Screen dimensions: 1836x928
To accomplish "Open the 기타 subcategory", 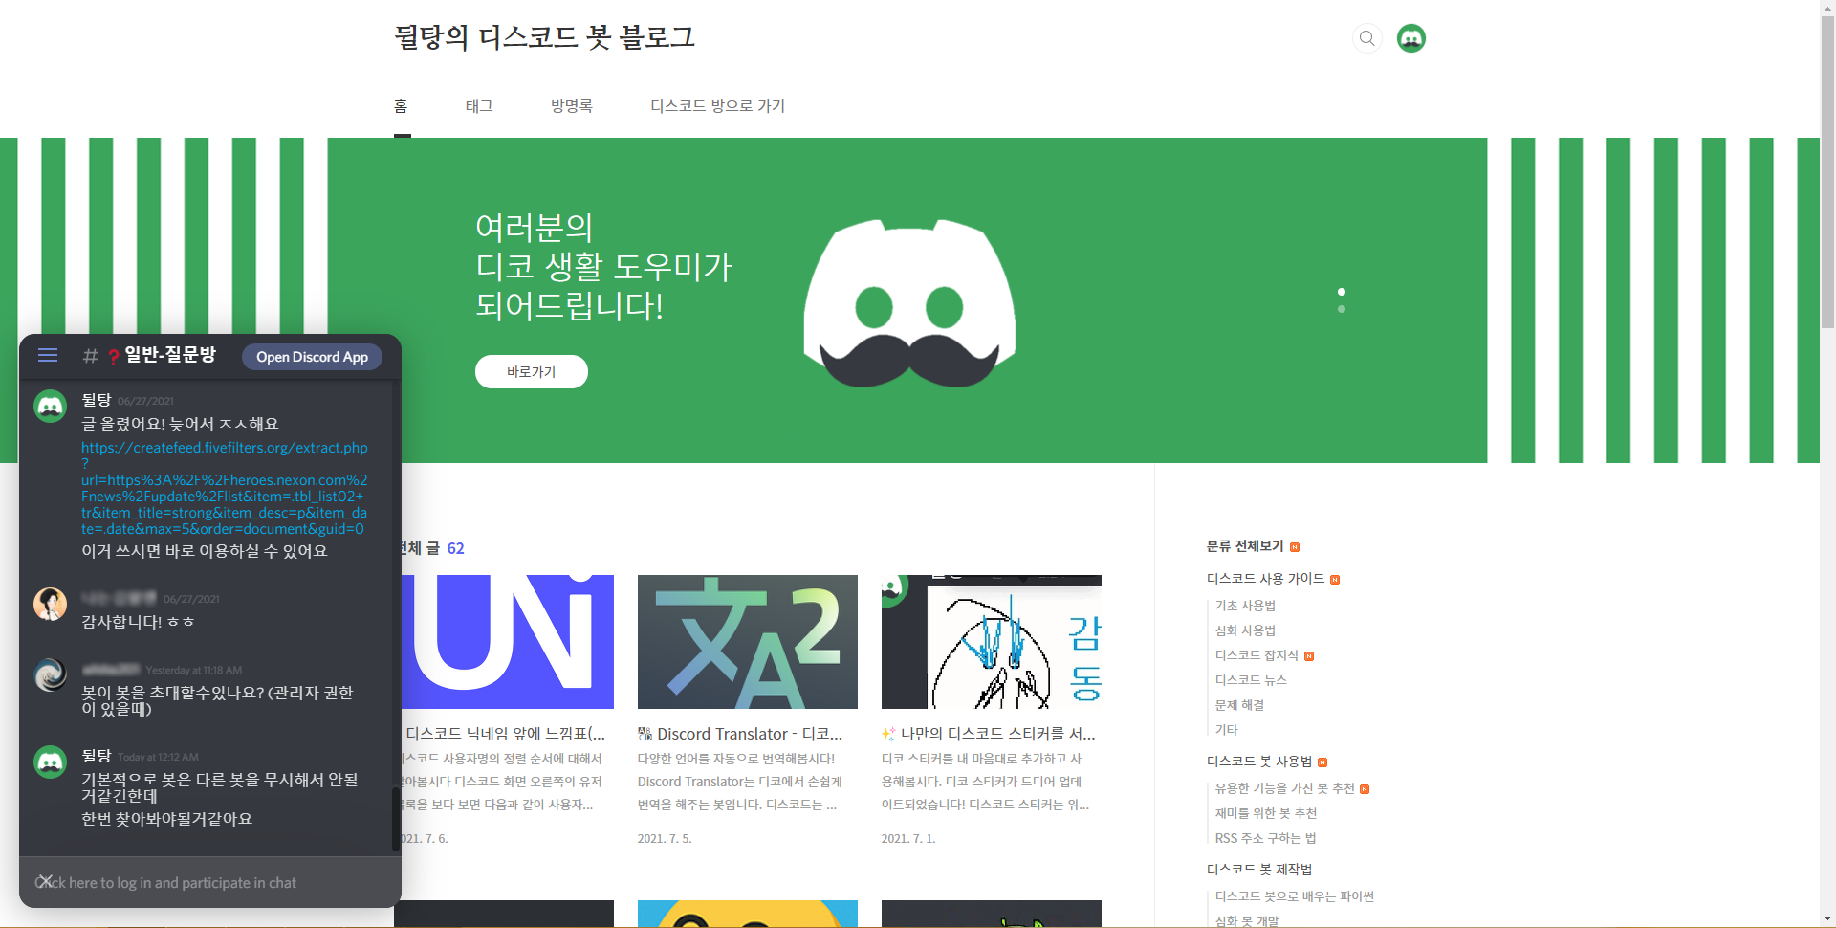I will click(1226, 730).
